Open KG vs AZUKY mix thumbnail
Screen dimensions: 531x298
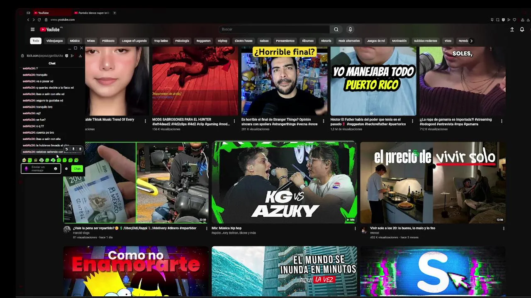click(x=284, y=183)
